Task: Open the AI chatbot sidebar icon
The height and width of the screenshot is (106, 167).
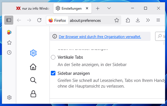Action: [x=9, y=32]
